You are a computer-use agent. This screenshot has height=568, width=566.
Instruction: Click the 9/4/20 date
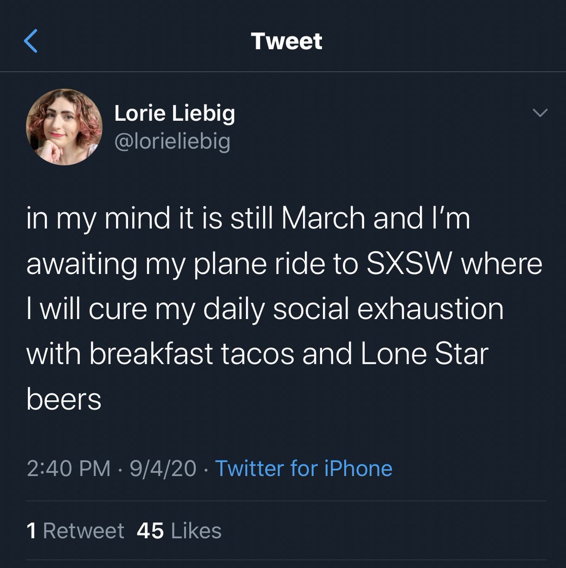click(x=163, y=469)
